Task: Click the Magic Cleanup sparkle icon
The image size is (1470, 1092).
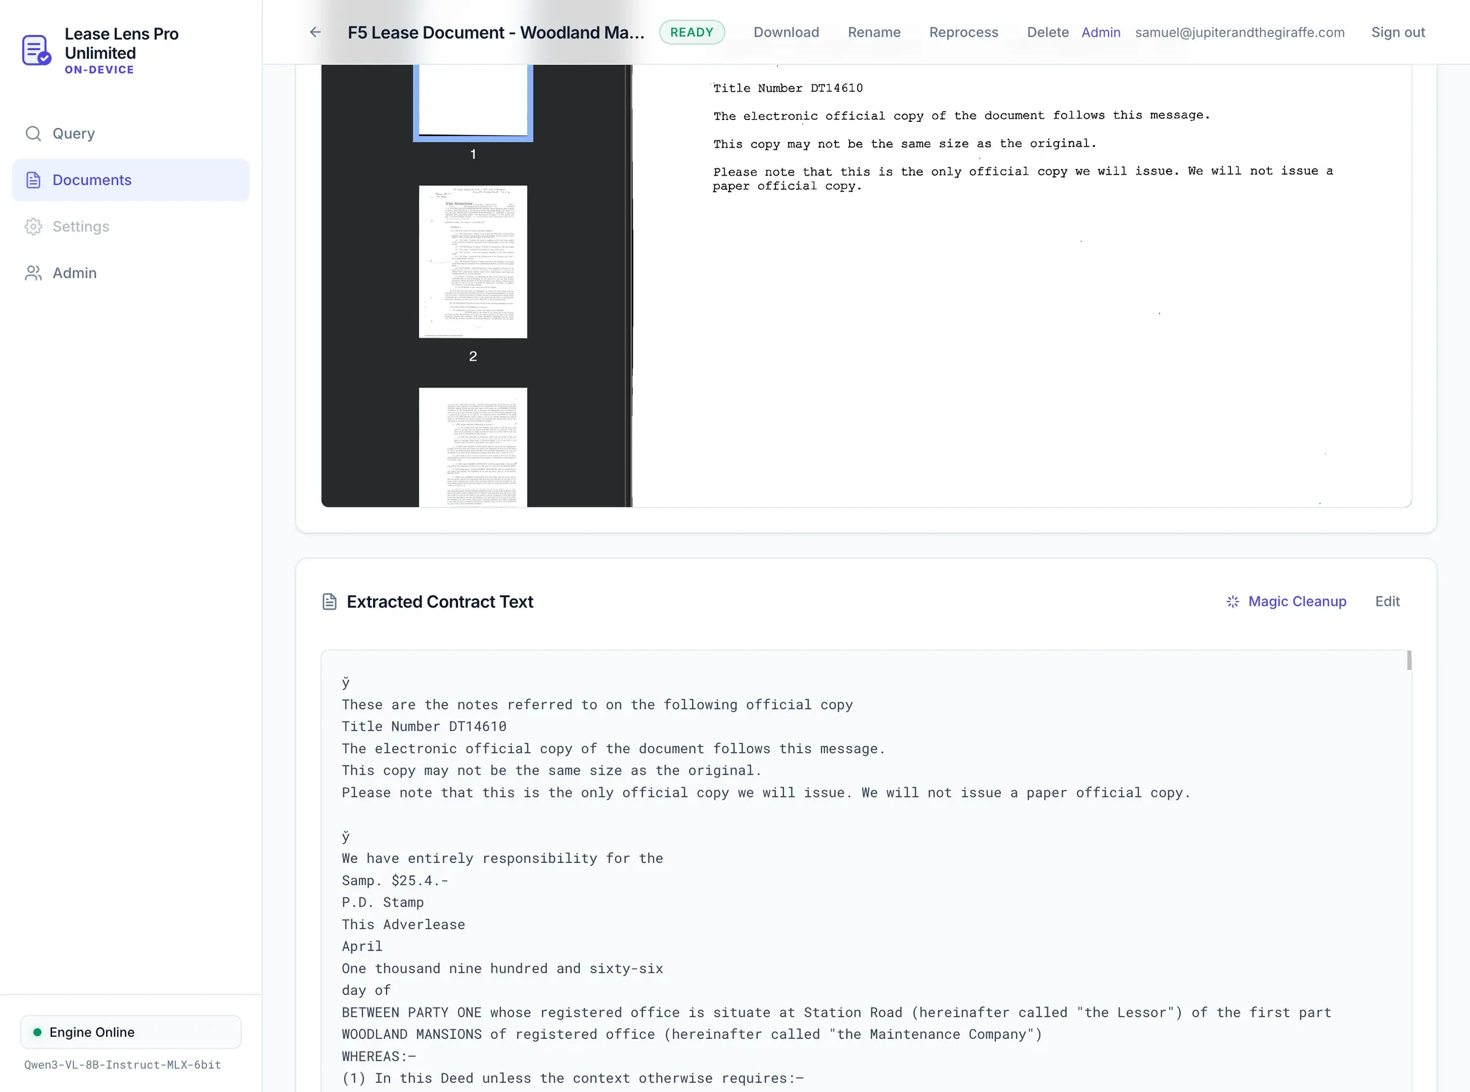Action: pyautogui.click(x=1233, y=601)
